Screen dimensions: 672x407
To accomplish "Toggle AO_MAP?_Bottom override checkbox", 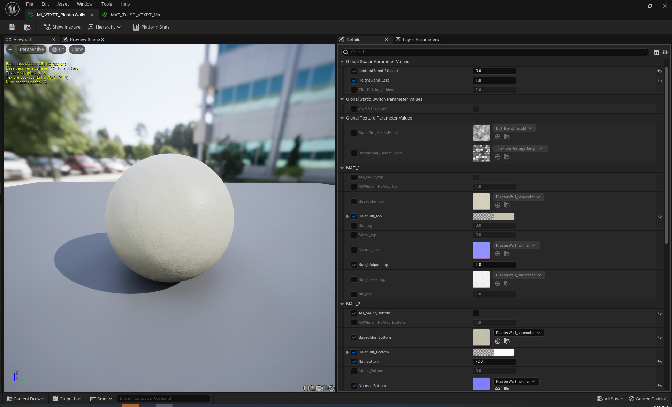I will click(354, 313).
